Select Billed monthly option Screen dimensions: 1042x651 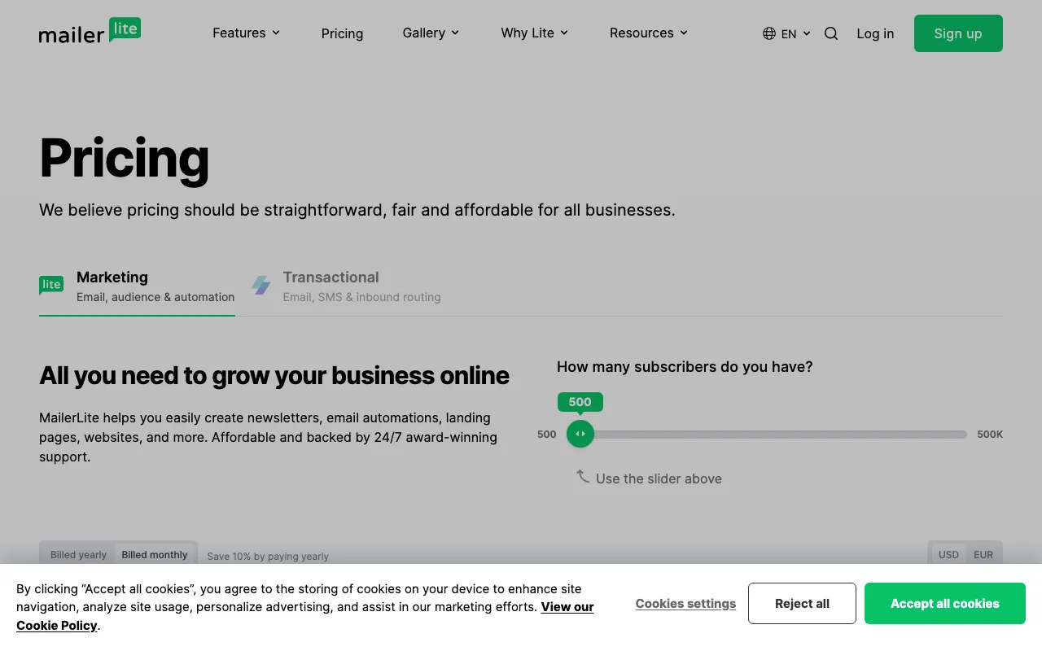pyautogui.click(x=155, y=555)
